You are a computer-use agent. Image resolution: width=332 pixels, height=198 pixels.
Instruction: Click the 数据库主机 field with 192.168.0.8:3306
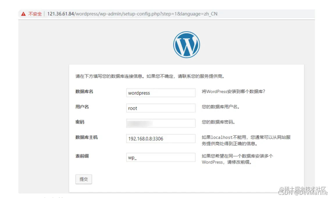pos(161,138)
